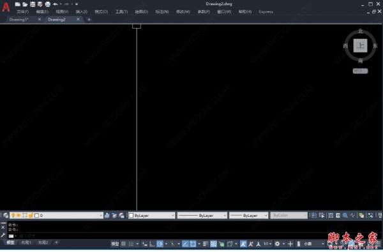Click the Undo arrow icon
This screenshot has height=252, width=383.
(x=56, y=4)
